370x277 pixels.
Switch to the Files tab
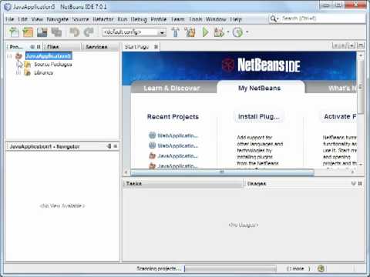[53, 47]
